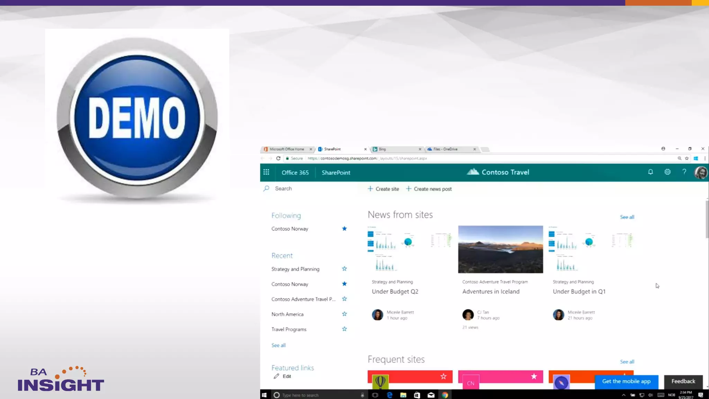The image size is (709, 399).
Task: Bookmark this page using star in address bar
Action: [x=687, y=158]
